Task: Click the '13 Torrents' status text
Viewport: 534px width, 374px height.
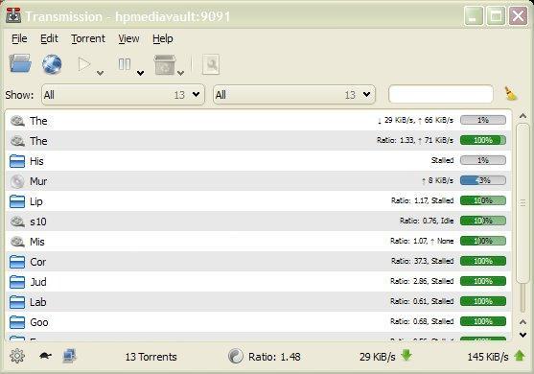Action: pos(151,357)
